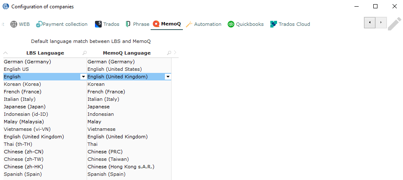Select the Vietnamese (vi-VN) row
The width and height of the screenshot is (403, 180).
point(27,129)
